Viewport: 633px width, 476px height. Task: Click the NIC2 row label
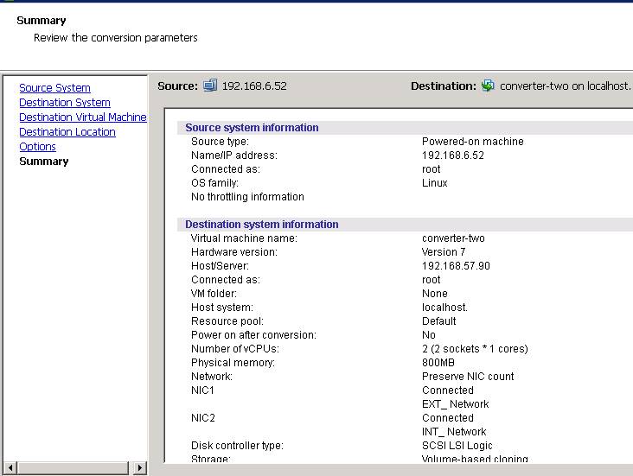click(x=202, y=418)
